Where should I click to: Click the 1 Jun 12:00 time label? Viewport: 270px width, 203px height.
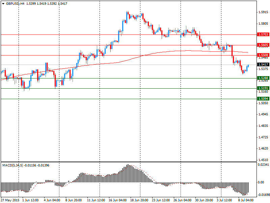pos(30,200)
